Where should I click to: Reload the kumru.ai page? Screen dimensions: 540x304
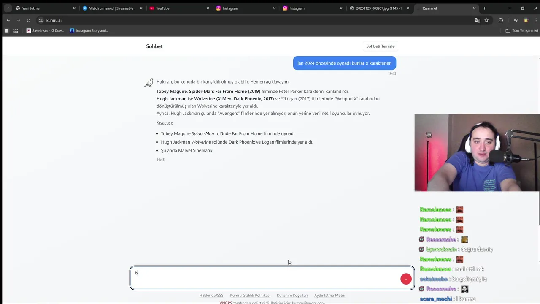point(29,20)
